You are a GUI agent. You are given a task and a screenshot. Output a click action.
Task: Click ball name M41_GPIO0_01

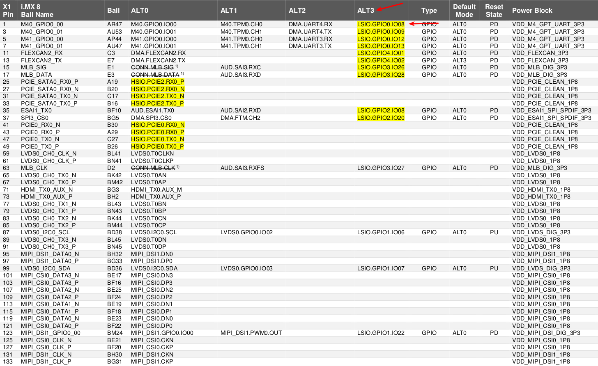tap(42, 46)
